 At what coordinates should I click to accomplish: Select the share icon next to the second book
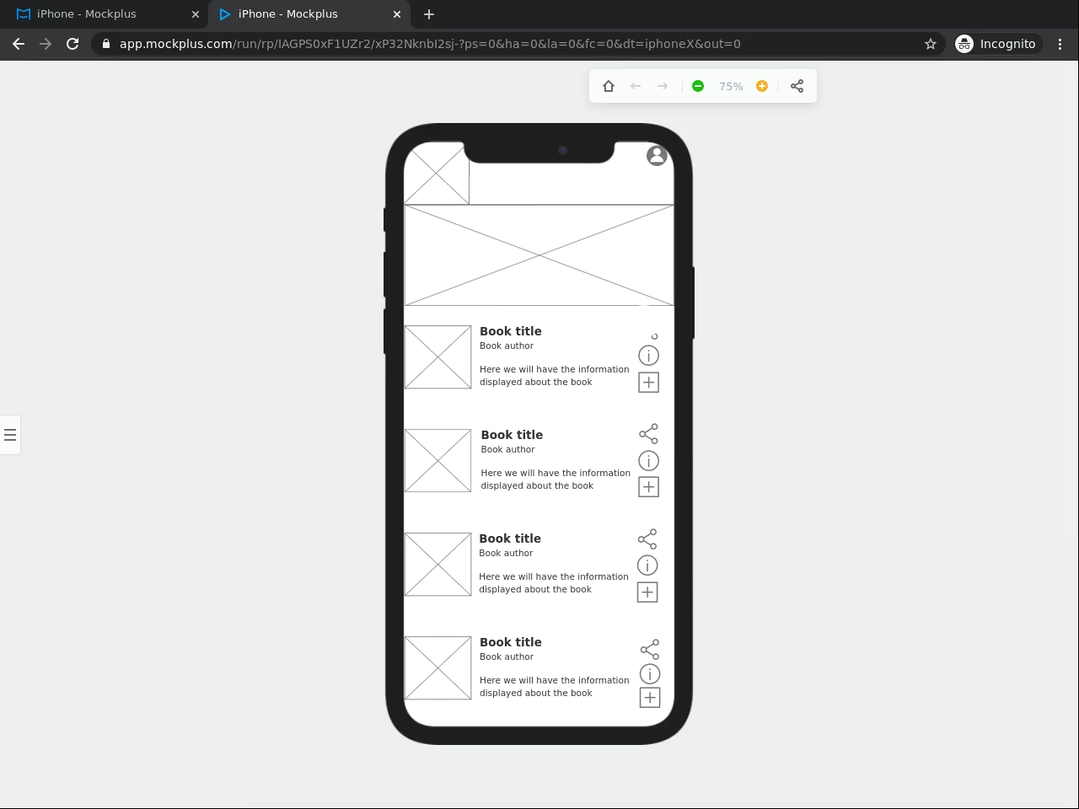pyautogui.click(x=648, y=433)
